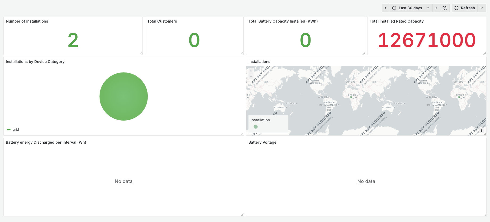Grab resize handle of Installations map panel
Viewport: 490px width, 222px height.
click(485, 134)
